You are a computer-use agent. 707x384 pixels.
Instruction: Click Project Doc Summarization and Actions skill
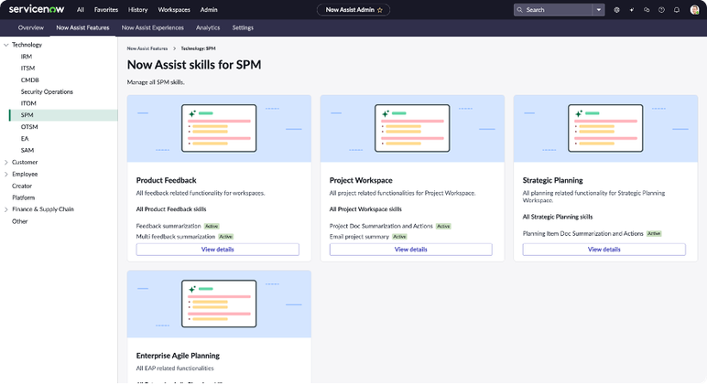coord(381,226)
